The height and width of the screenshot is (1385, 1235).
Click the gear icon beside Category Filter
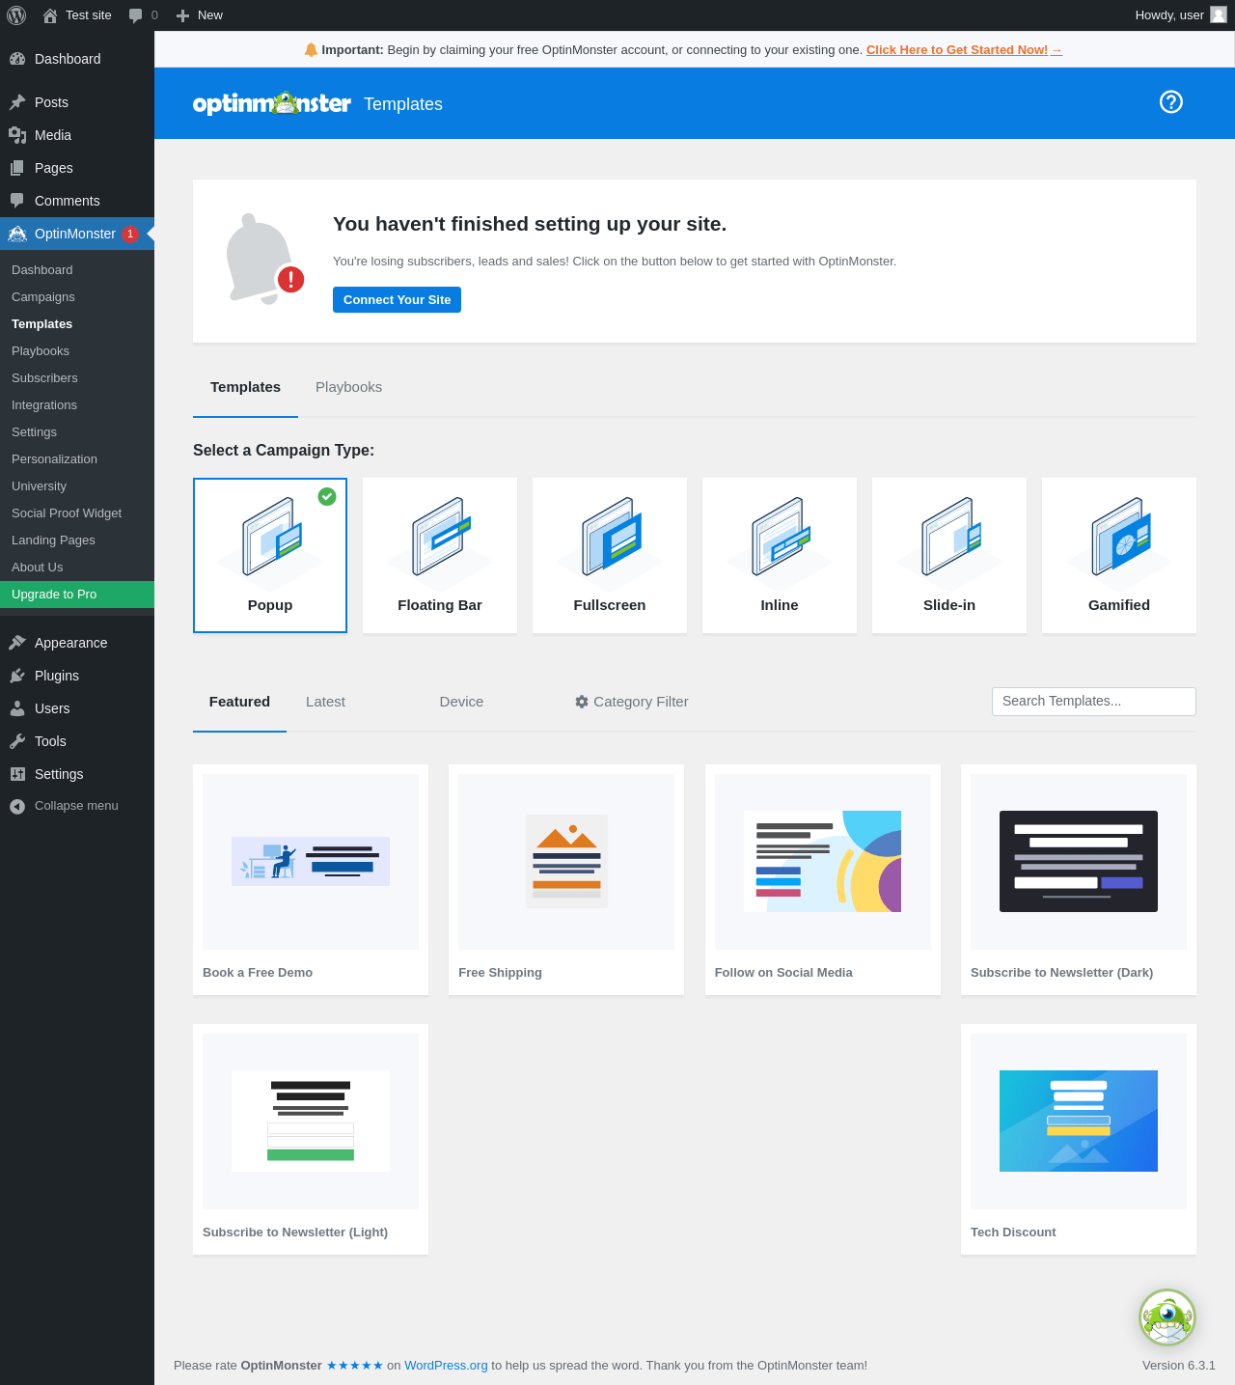coord(582,702)
